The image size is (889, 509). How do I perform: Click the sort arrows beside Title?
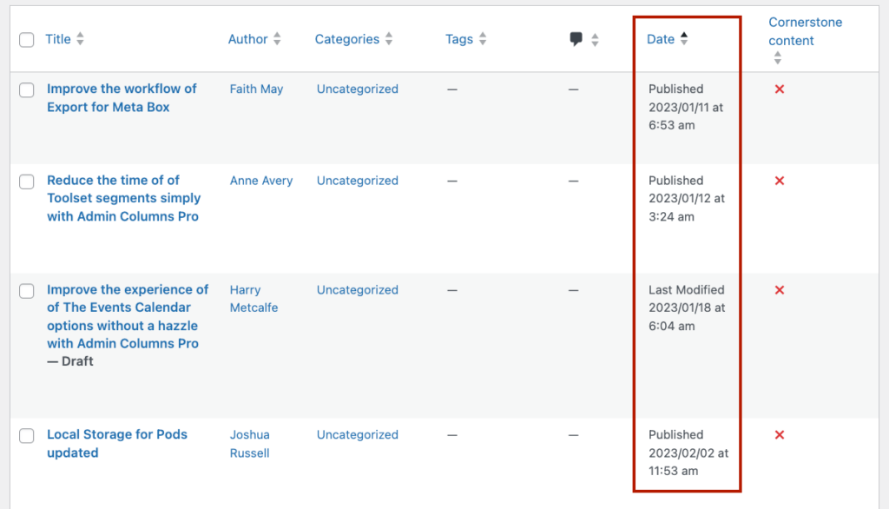coord(81,38)
